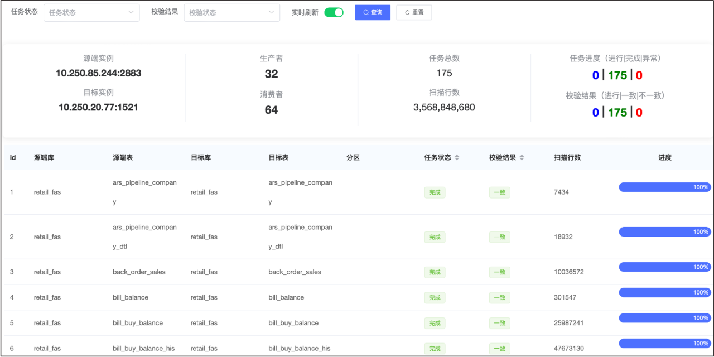Click the 源端表 column header
The height and width of the screenshot is (357, 714).
tap(123, 158)
